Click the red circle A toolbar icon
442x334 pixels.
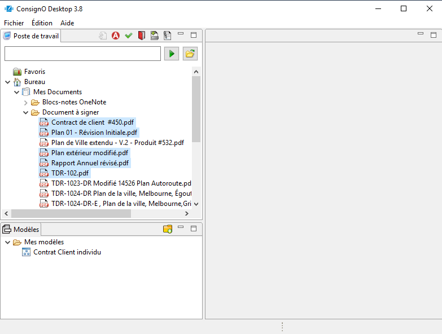pyautogui.click(x=116, y=36)
